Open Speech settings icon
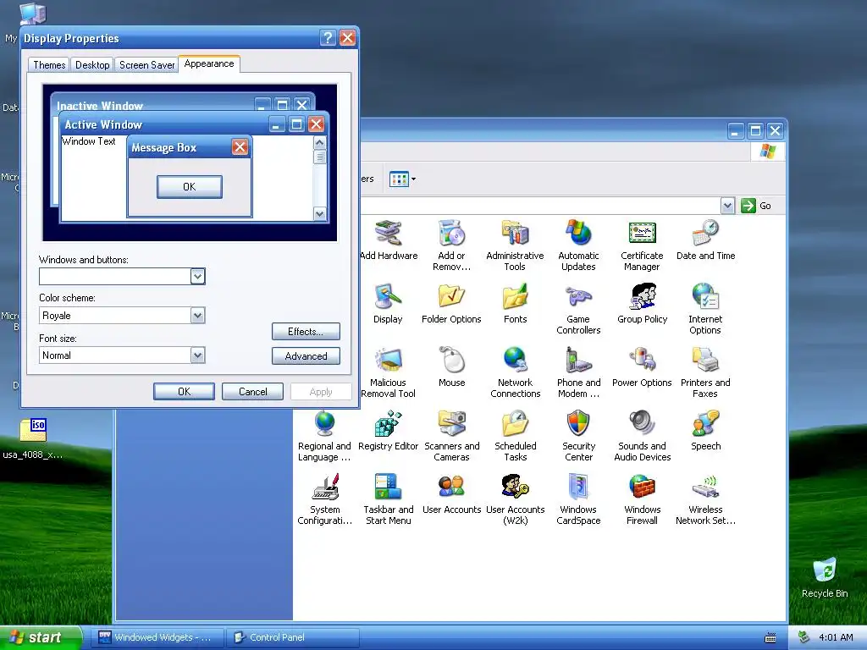867x650 pixels. (705, 431)
